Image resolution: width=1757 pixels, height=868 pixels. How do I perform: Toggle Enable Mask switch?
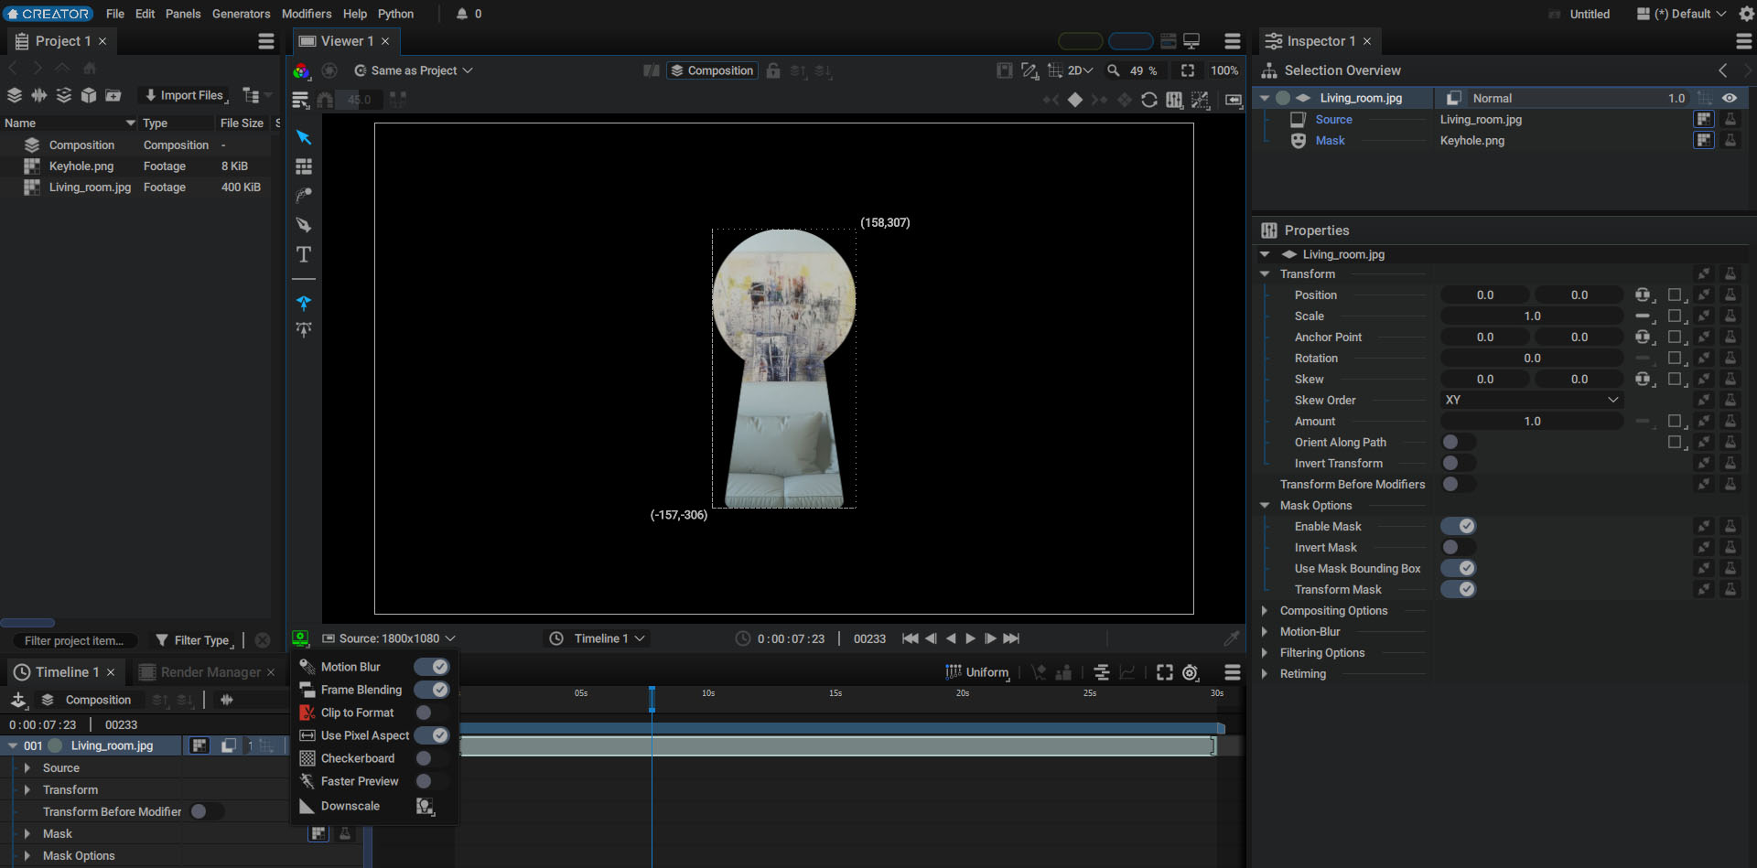[1459, 526]
